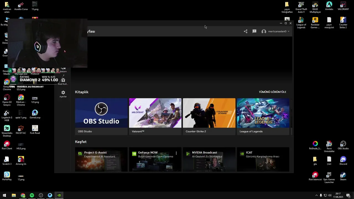Open GeForce NOW card options menu
The width and height of the screenshot is (354, 199).
click(x=176, y=153)
